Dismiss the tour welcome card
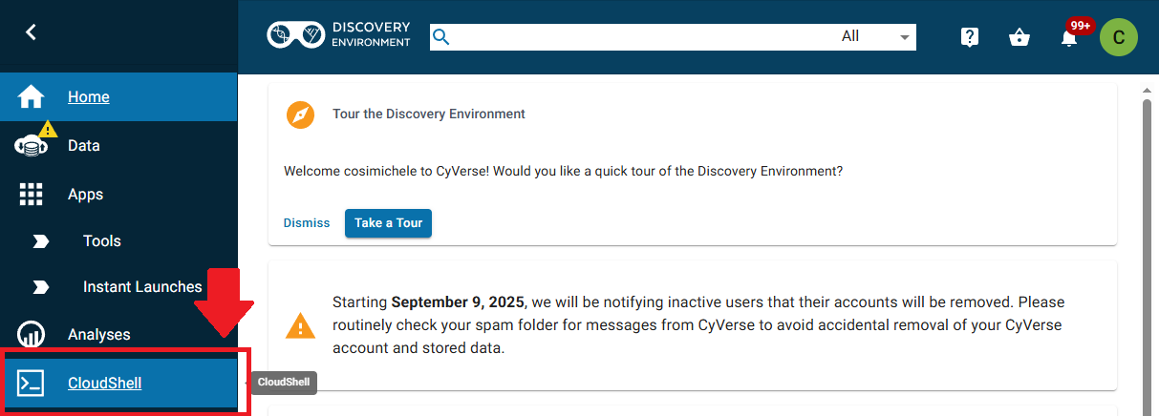The width and height of the screenshot is (1159, 416). point(307,222)
